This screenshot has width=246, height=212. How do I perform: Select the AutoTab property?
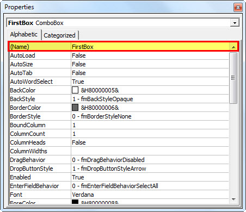pos(21,73)
